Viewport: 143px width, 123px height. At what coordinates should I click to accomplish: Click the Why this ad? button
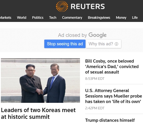pos(104,44)
